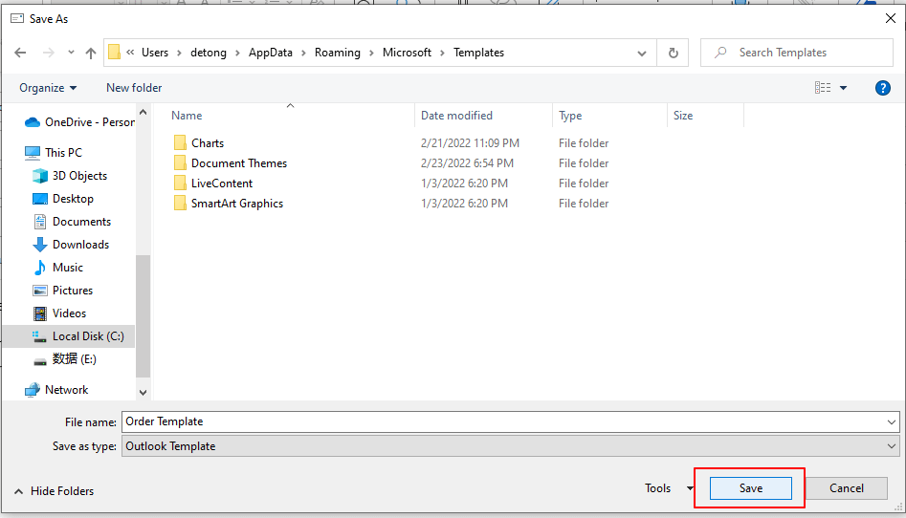906x518 pixels.
Task: Open Desktop in sidebar
Action: (63, 199)
